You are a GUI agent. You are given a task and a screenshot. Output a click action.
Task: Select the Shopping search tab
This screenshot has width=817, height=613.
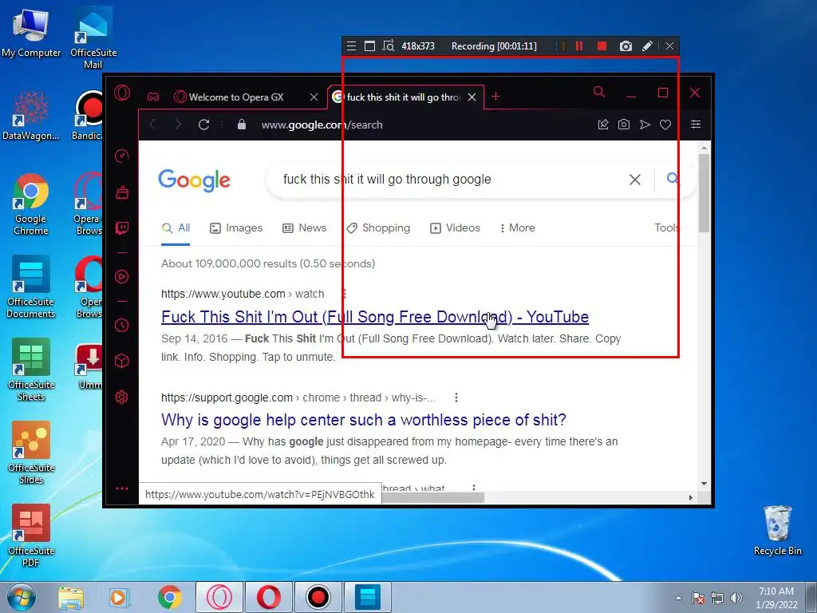coord(378,227)
